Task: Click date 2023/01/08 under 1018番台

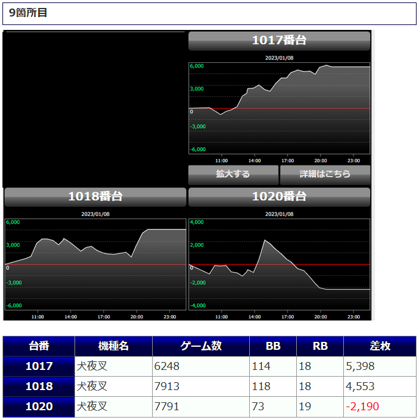Action: tap(95, 214)
